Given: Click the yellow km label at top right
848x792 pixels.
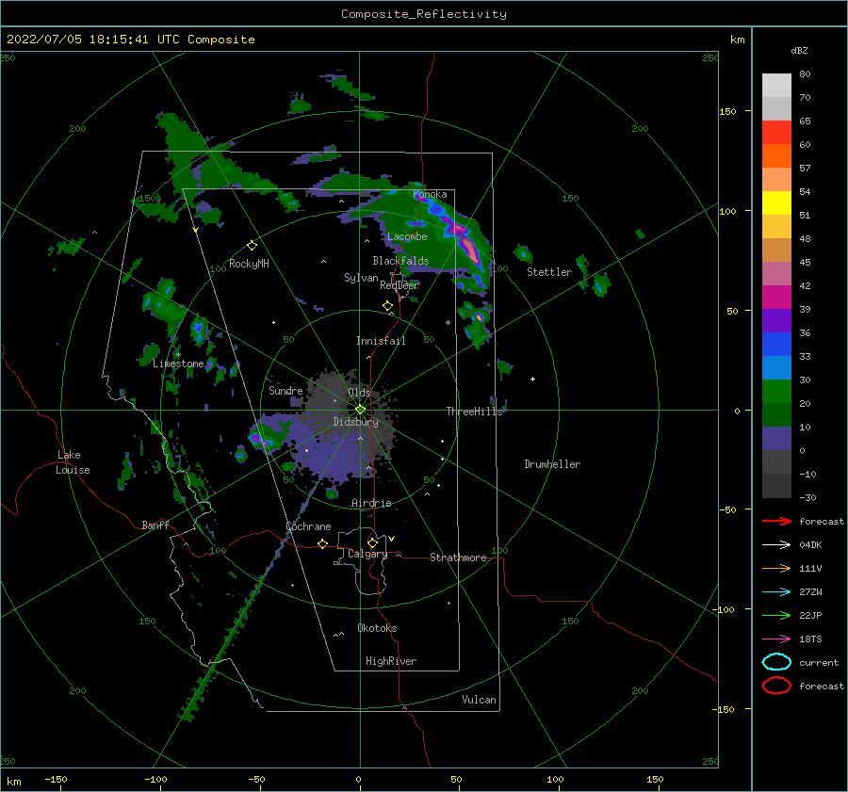Looking at the screenshot, I should click(x=737, y=40).
